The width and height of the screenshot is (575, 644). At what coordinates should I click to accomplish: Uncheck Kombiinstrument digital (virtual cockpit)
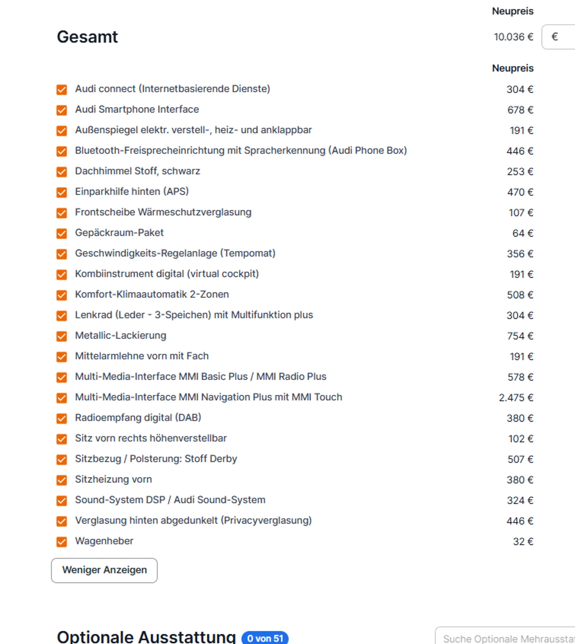click(62, 275)
